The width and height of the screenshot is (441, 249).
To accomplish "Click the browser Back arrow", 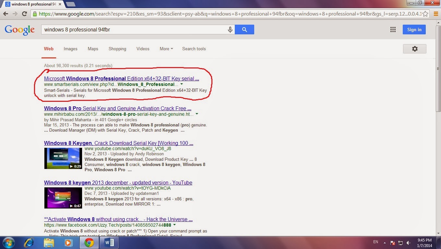I will [x=6, y=14].
